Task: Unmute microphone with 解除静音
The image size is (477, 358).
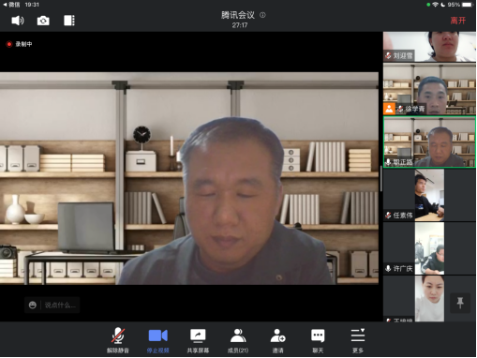Action: point(118,340)
